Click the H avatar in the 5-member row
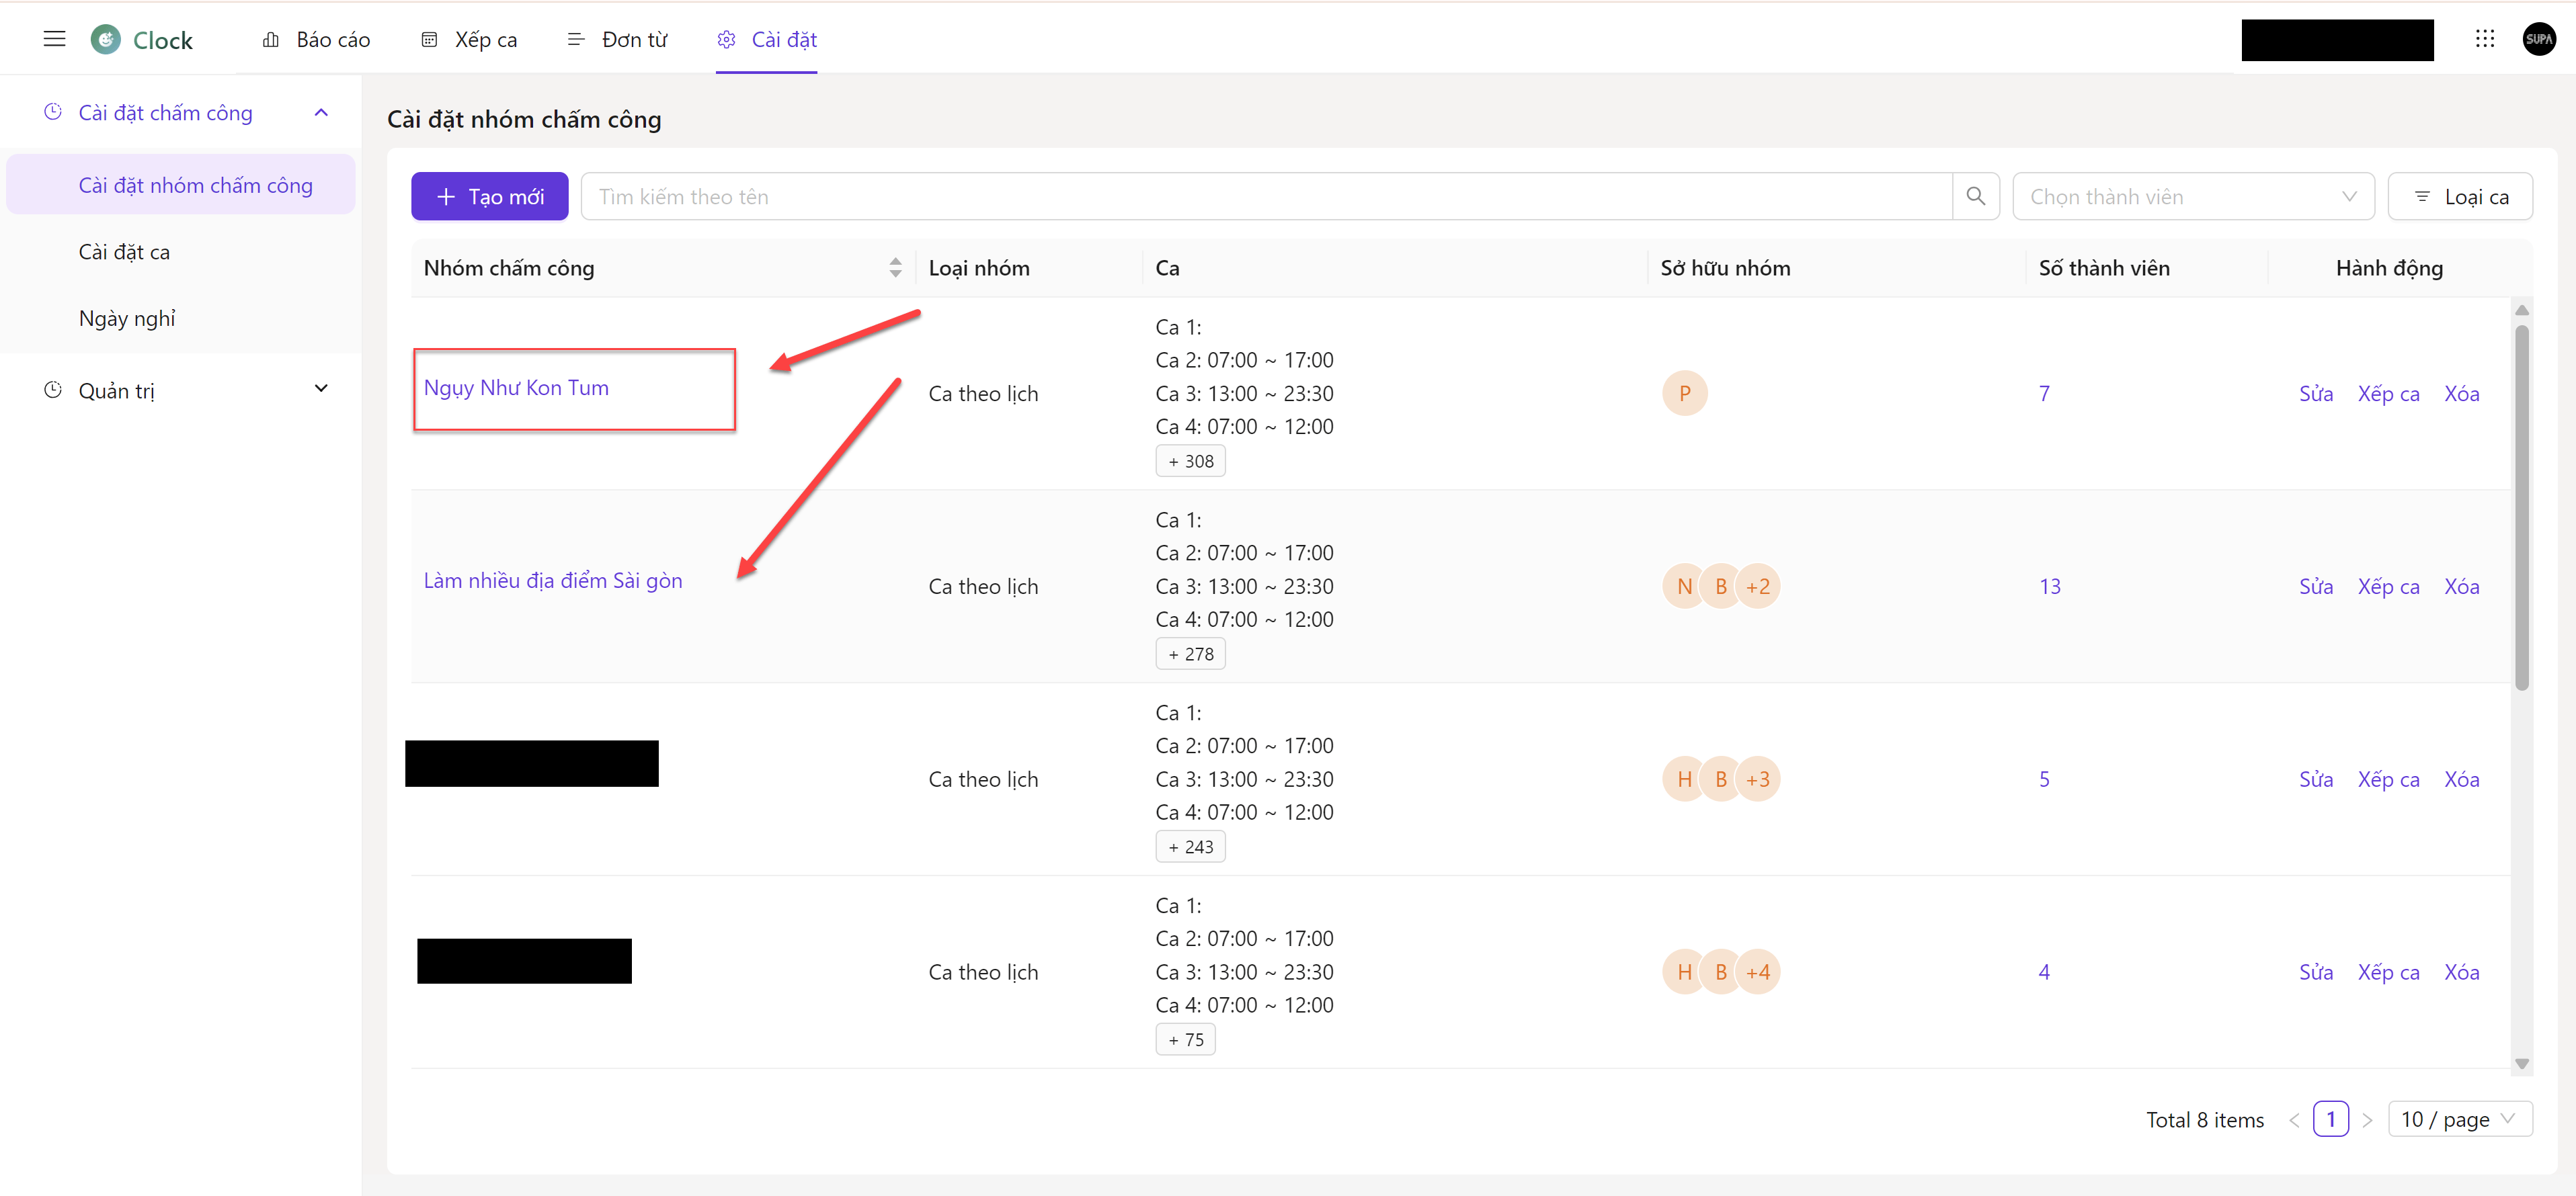 coord(1684,779)
